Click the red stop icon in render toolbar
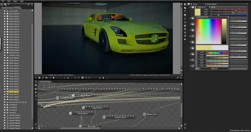Image resolution: width=251 pixels, height=132 pixels. tap(39, 78)
